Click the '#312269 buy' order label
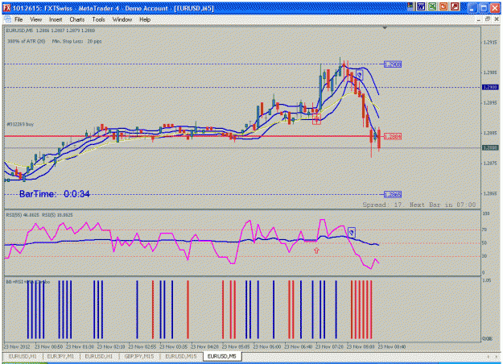503x364 pixels. pyautogui.click(x=20, y=124)
